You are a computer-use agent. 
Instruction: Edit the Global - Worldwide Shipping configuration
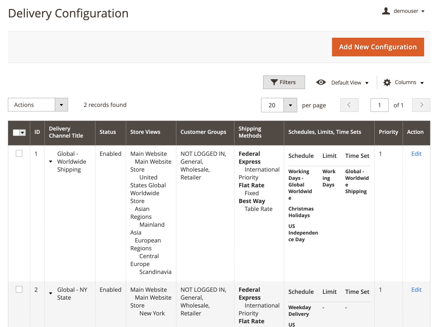(416, 154)
